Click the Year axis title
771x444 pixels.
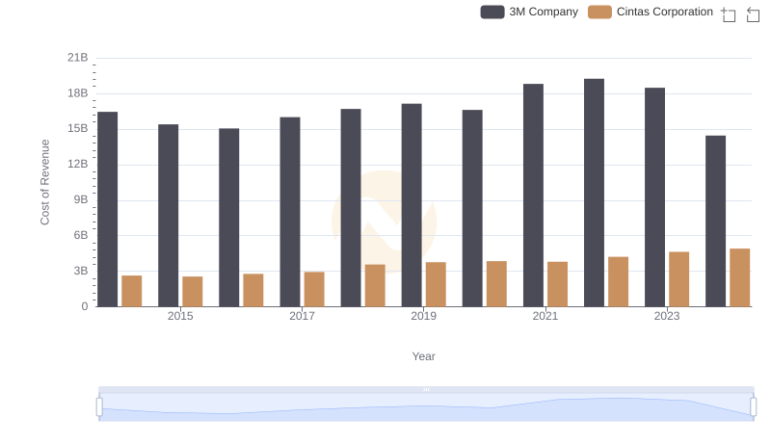423,356
